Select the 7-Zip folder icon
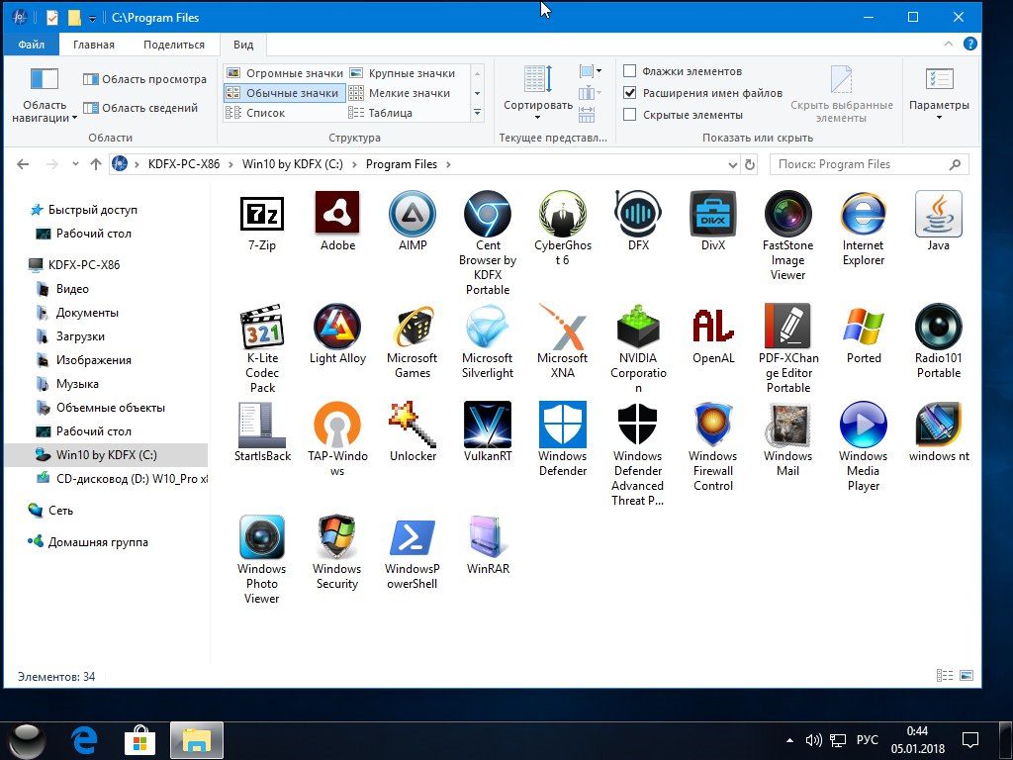 click(262, 214)
